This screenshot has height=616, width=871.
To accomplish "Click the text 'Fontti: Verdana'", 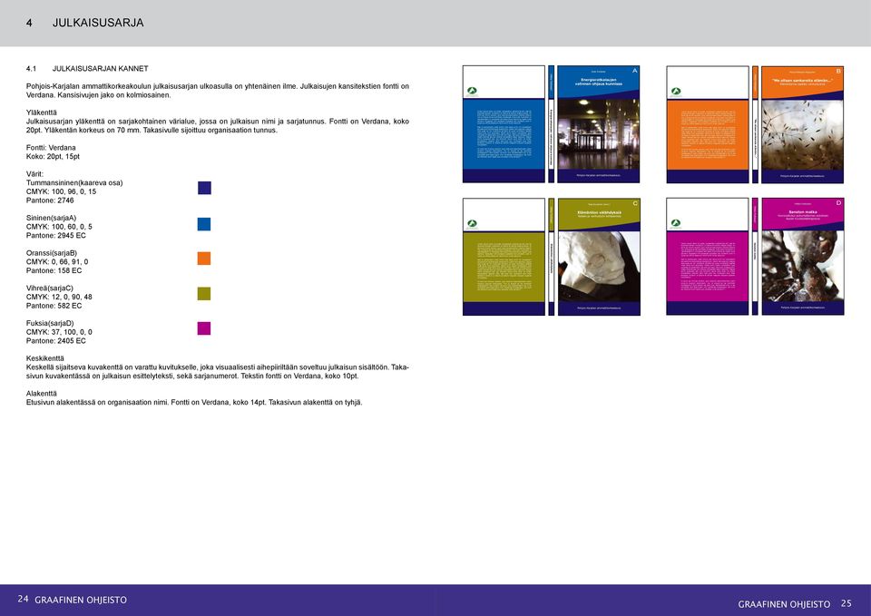I will [x=51, y=148].
